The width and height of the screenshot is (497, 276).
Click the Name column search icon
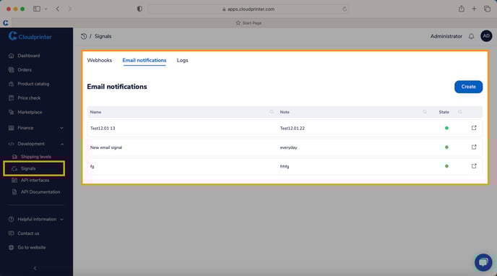272,112
